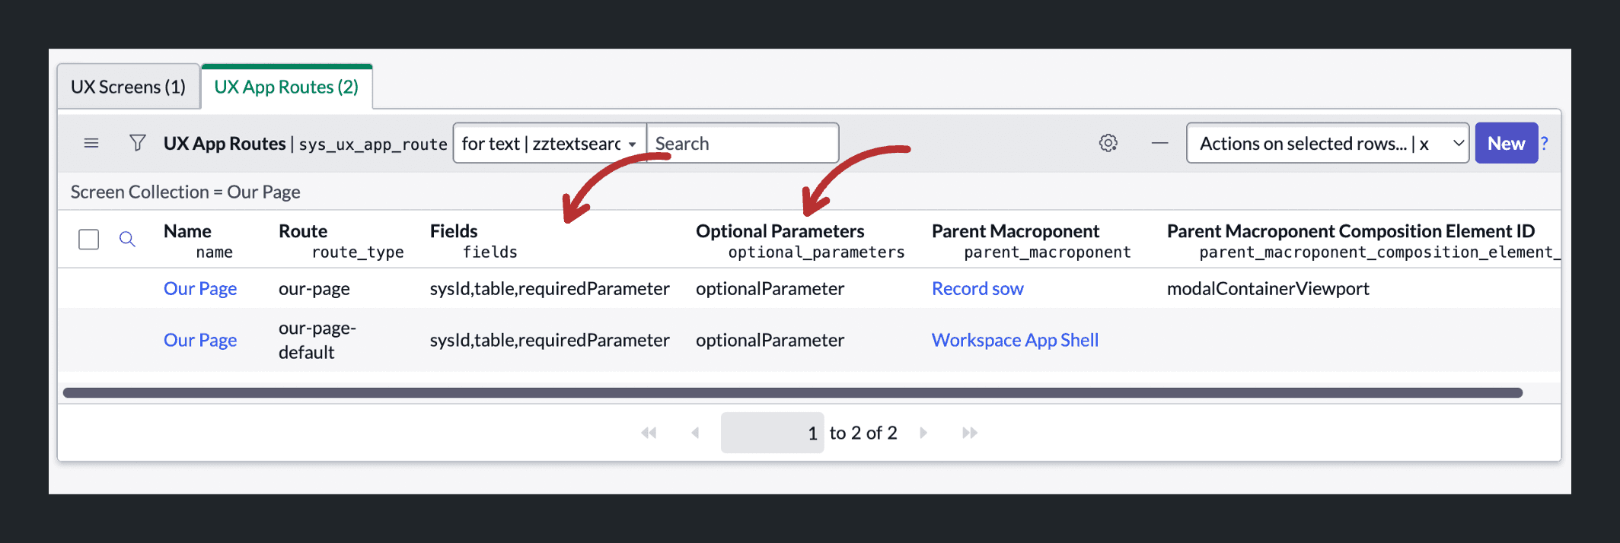Open the personalize list gear icon

tap(1108, 143)
